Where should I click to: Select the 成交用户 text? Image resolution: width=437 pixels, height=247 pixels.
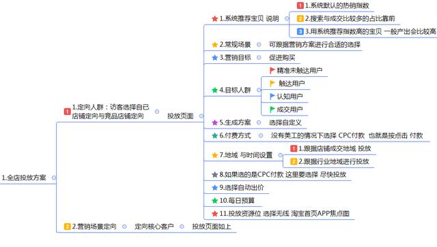coord(290,110)
